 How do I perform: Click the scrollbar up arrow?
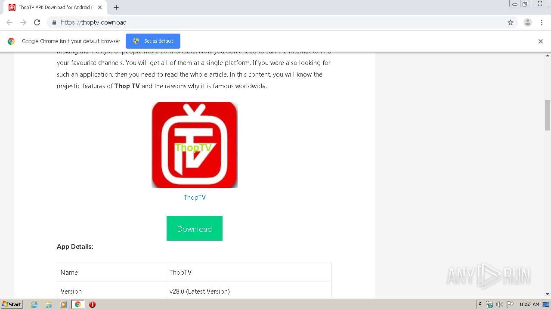(x=548, y=56)
